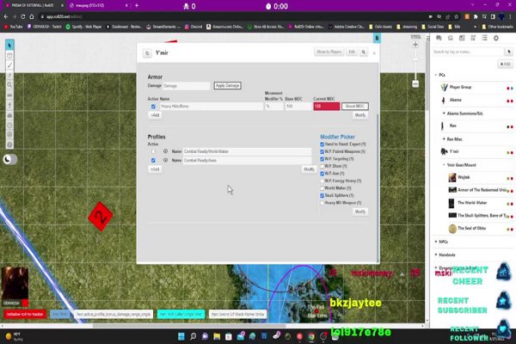
Task: Activate the magnifier zoom tool
Action: tap(9, 85)
